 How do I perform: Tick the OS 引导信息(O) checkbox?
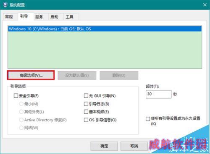point(86,120)
